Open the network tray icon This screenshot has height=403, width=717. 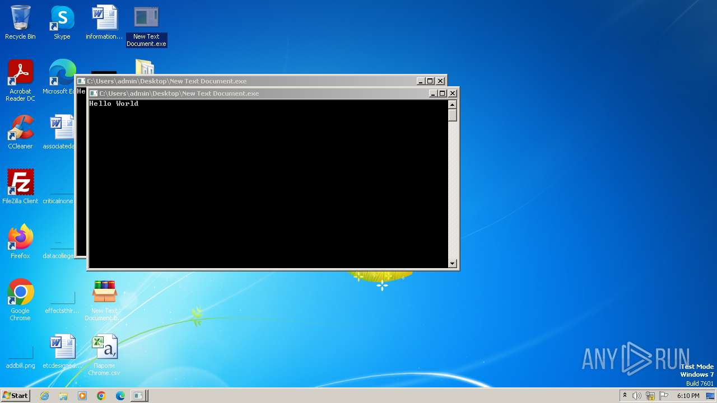[650, 396]
